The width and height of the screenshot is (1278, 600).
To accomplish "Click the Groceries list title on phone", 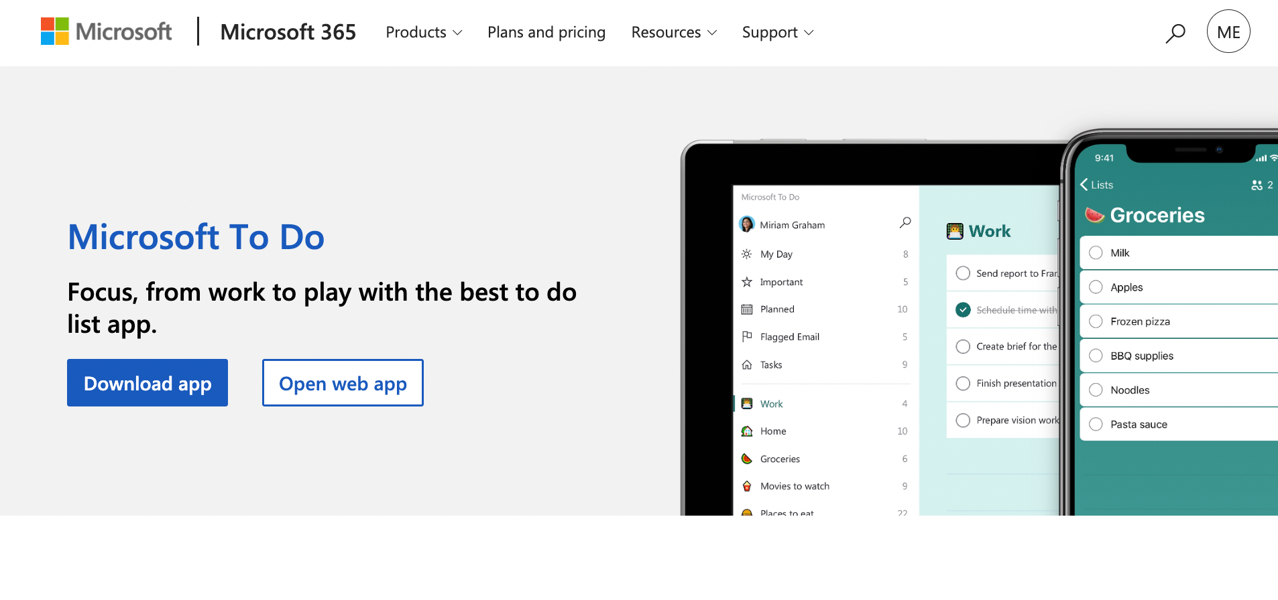I will click(1157, 215).
